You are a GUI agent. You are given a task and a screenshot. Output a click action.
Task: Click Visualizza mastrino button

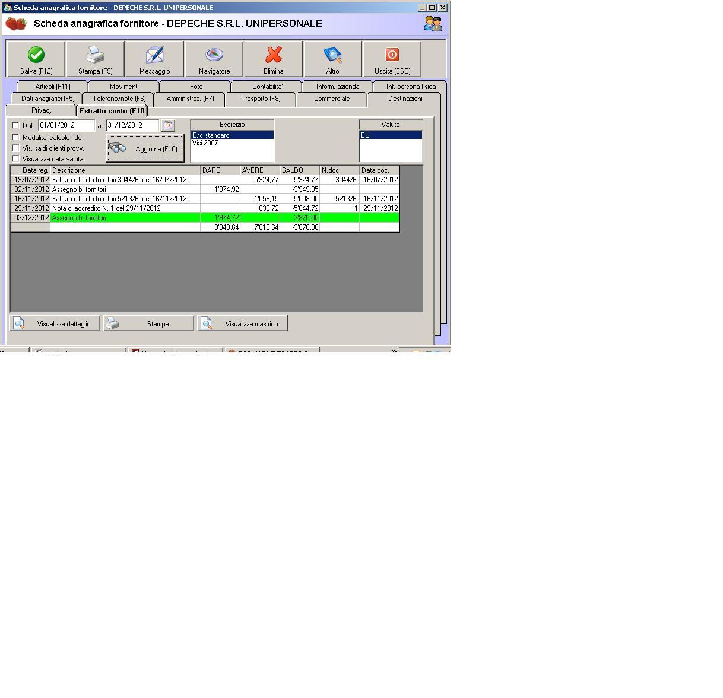[x=242, y=323]
